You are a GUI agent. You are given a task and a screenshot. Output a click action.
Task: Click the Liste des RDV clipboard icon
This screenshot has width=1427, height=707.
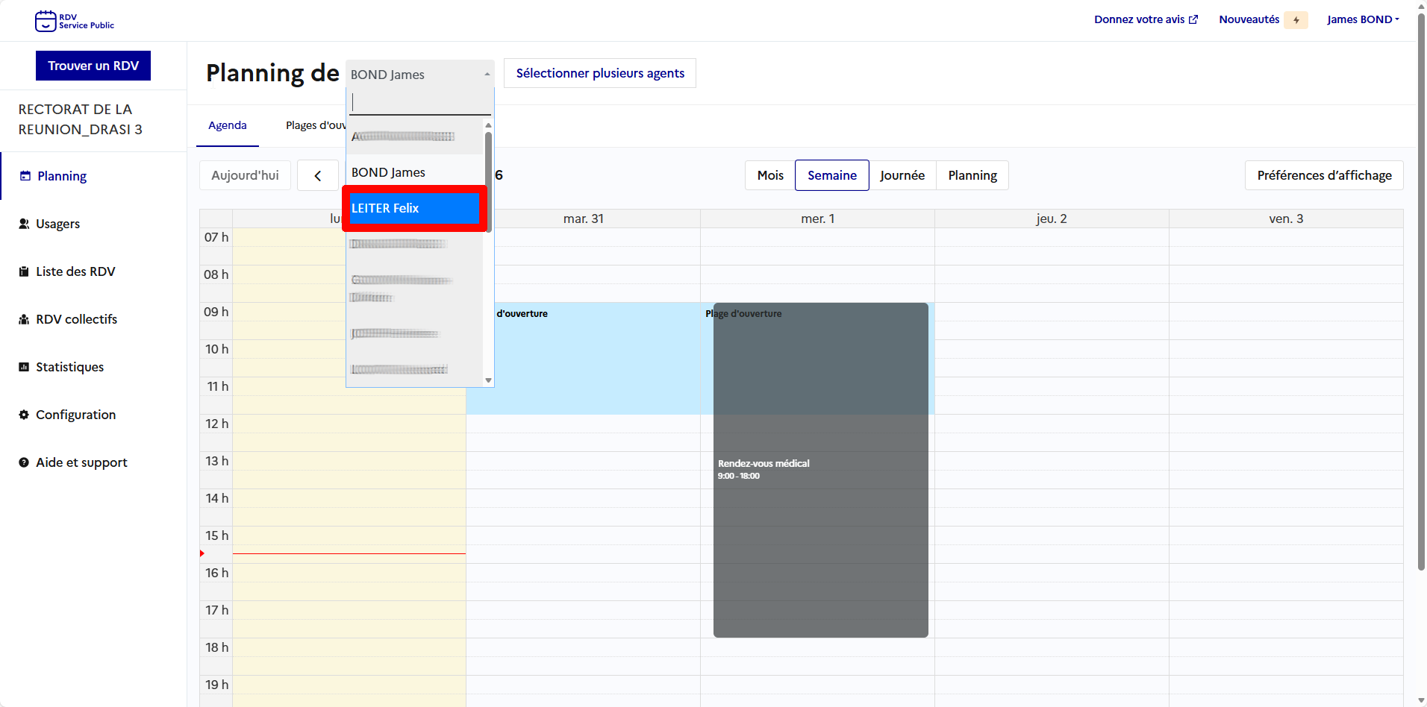(24, 271)
